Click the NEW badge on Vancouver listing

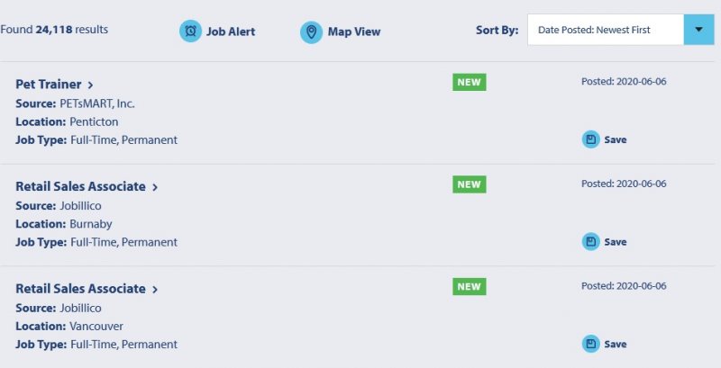[x=469, y=287]
